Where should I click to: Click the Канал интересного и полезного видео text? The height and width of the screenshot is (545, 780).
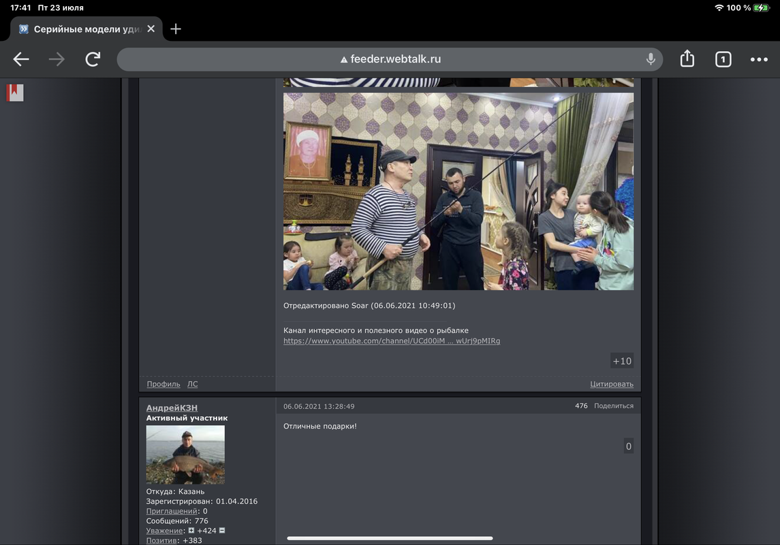pyautogui.click(x=375, y=330)
